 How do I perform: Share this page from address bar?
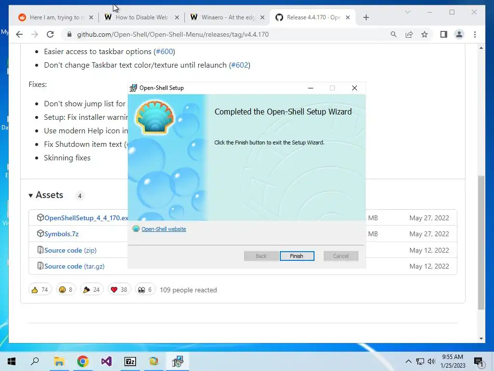pyautogui.click(x=409, y=34)
